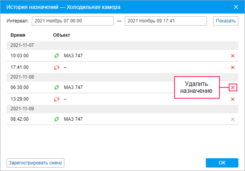245x171 pixels.
Task: Click the green link icon at 08:42:00
Action: [x=57, y=119]
